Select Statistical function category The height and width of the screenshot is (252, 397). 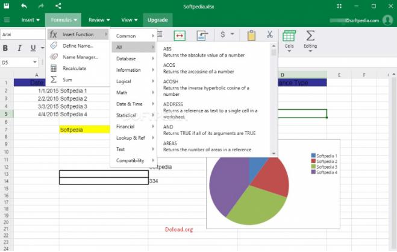tap(133, 115)
